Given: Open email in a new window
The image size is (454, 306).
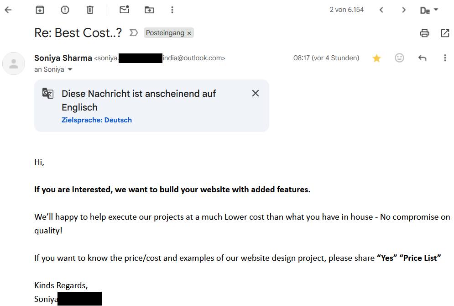Looking at the screenshot, I should pos(445,33).
